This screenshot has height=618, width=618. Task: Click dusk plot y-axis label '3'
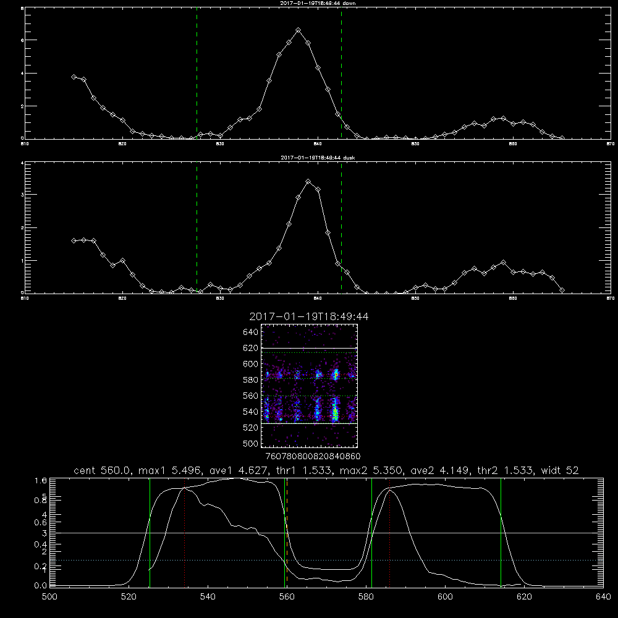[x=22, y=195]
